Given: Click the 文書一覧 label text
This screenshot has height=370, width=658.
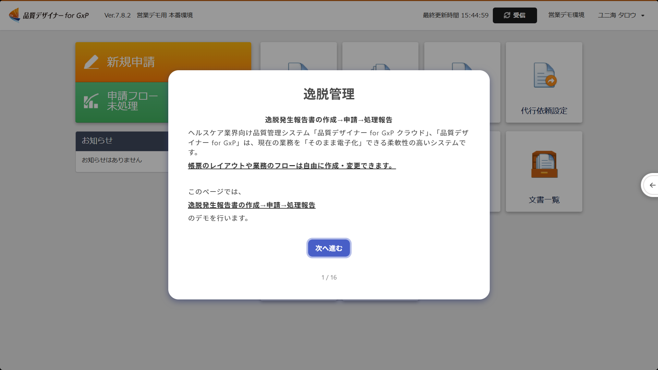Looking at the screenshot, I should tap(544, 200).
